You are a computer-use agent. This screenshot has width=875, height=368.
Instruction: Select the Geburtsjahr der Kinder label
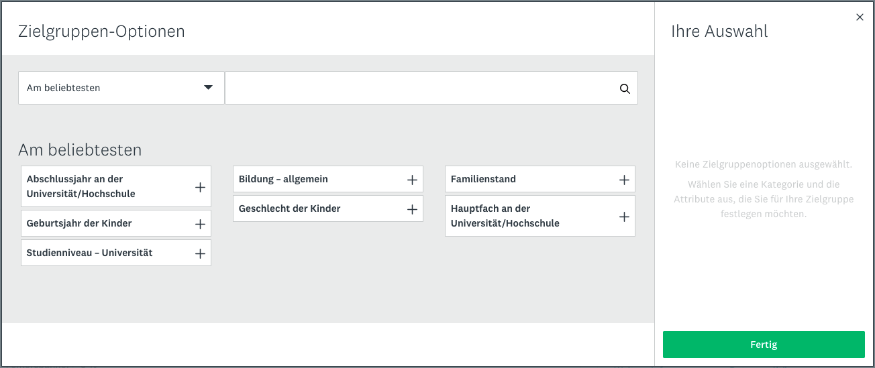click(79, 223)
